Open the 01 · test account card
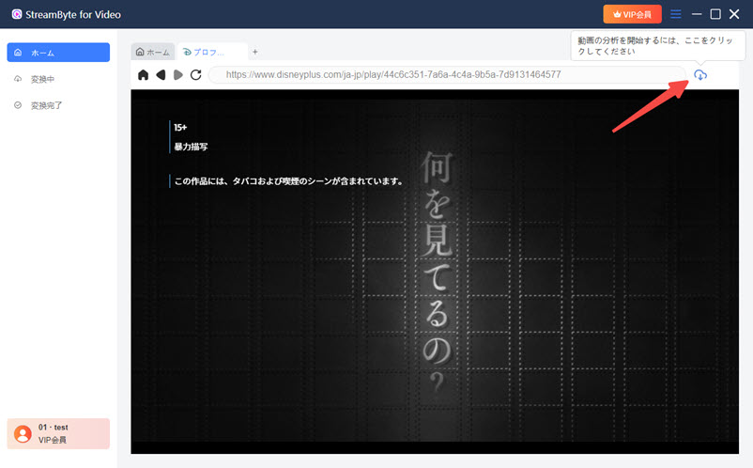Image resolution: width=753 pixels, height=468 pixels. coord(58,433)
